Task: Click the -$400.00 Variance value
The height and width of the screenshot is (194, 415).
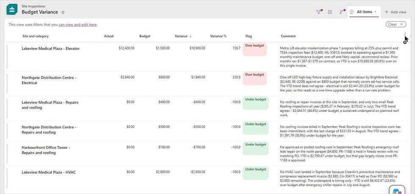Action: 199,102
